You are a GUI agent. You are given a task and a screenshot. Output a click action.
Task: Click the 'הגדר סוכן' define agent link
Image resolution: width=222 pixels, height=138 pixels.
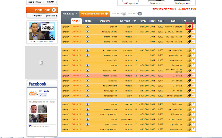click(51, 16)
